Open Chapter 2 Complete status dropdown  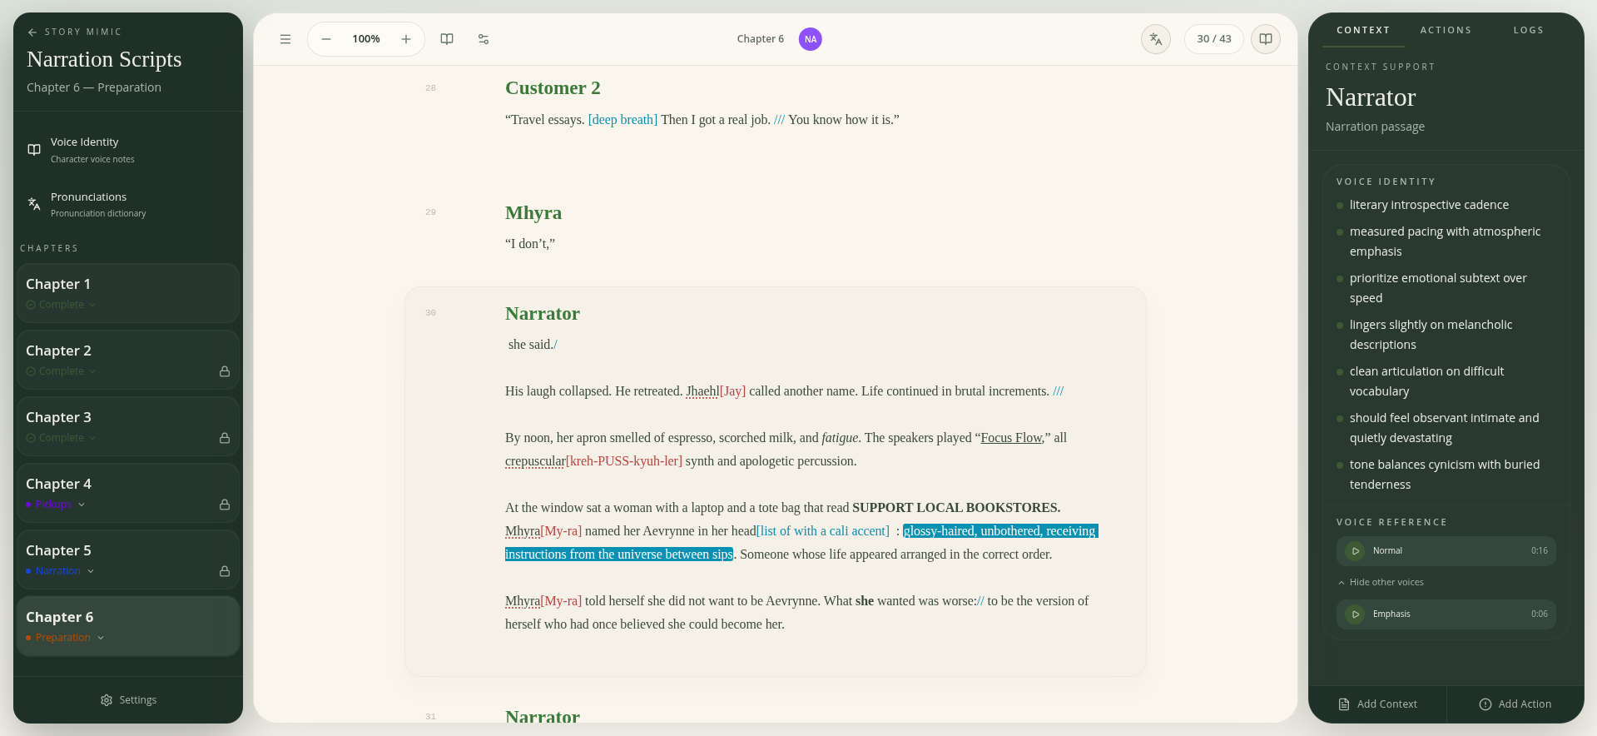tap(61, 371)
